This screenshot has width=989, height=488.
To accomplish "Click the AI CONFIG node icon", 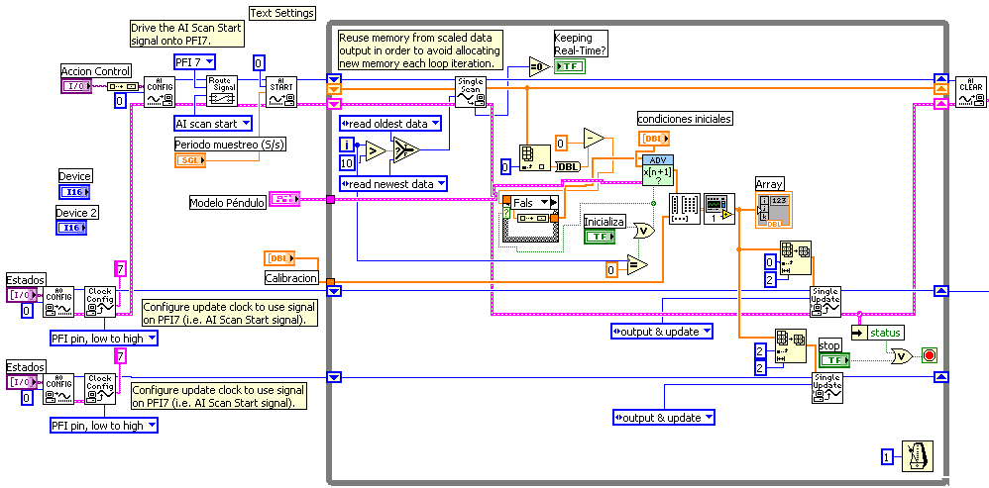I will [160, 91].
